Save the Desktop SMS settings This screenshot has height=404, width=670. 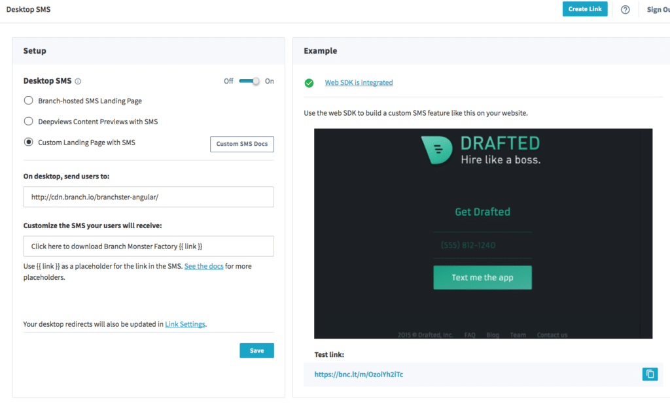click(x=256, y=350)
